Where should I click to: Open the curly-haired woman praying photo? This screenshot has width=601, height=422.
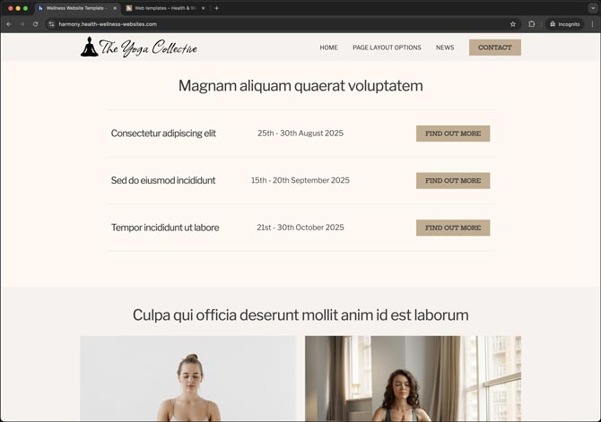point(413,378)
